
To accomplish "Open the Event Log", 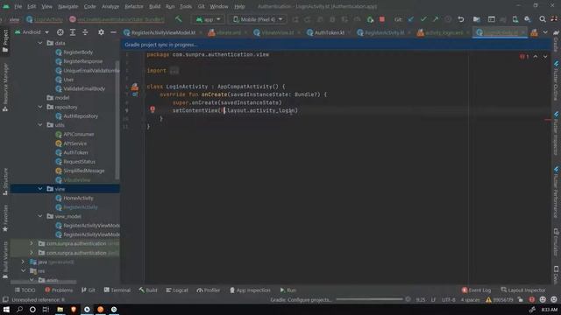I will (476, 290).
